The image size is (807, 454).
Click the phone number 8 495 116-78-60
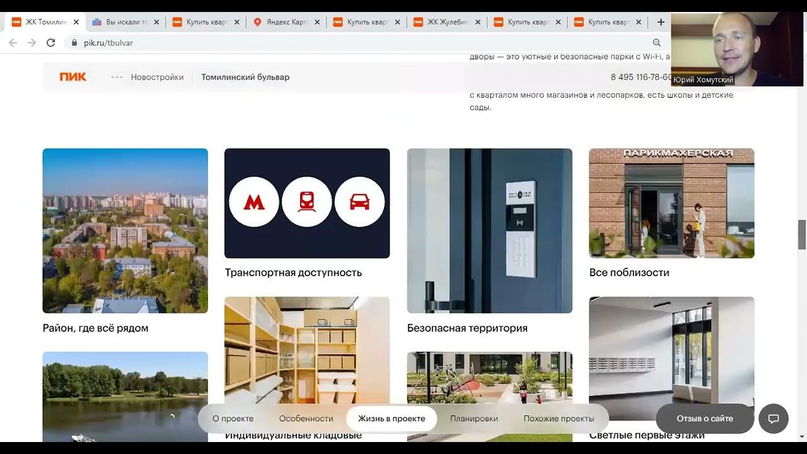641,77
